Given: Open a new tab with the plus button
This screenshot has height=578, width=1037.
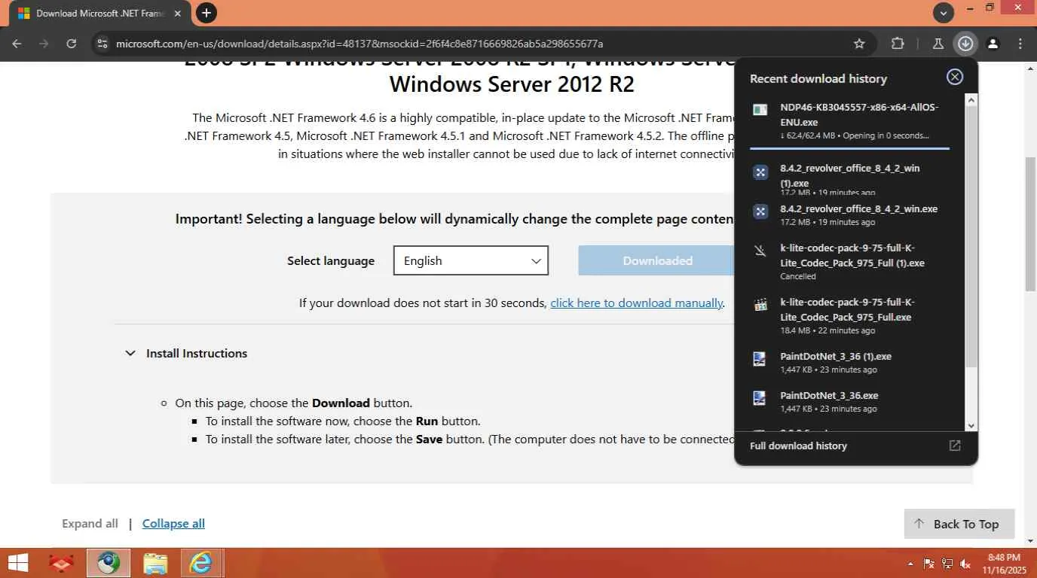Looking at the screenshot, I should pyautogui.click(x=206, y=13).
